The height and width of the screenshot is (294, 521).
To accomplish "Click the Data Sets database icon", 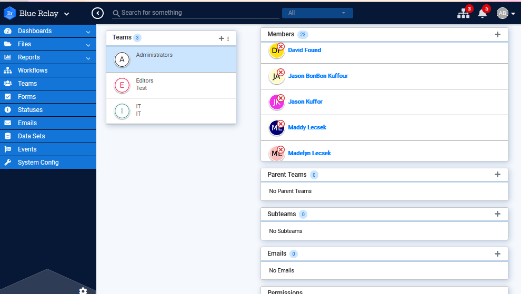I will [8, 136].
